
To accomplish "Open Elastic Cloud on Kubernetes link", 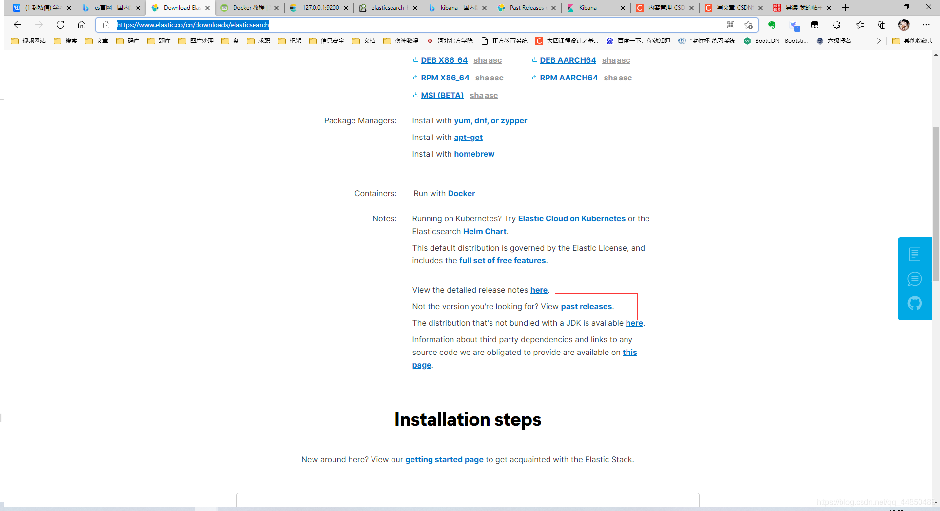I will [x=571, y=218].
